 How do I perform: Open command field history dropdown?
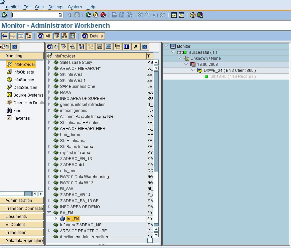tap(60, 15)
